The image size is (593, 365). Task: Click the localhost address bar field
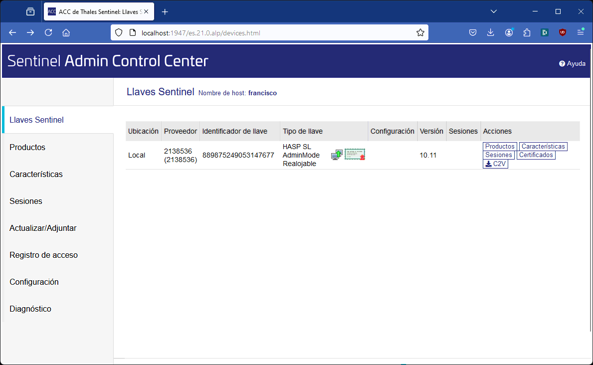tap(269, 33)
